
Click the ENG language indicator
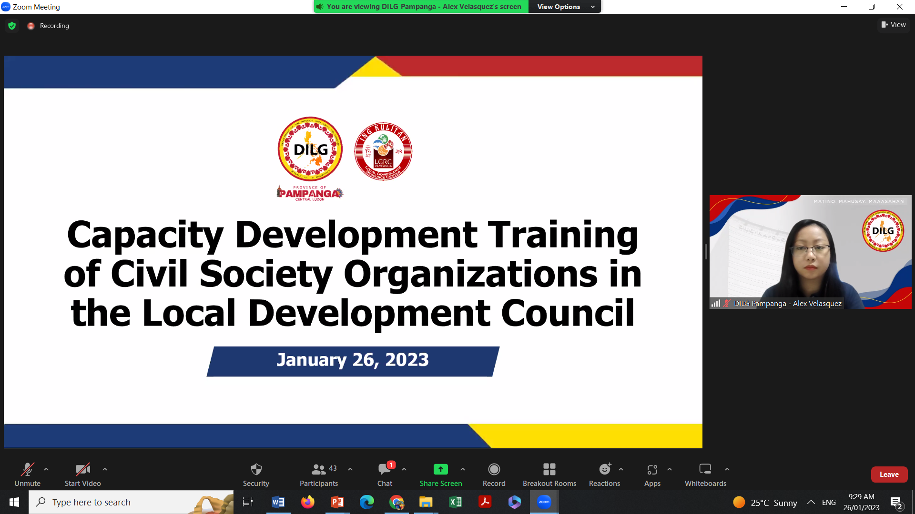[x=829, y=503]
